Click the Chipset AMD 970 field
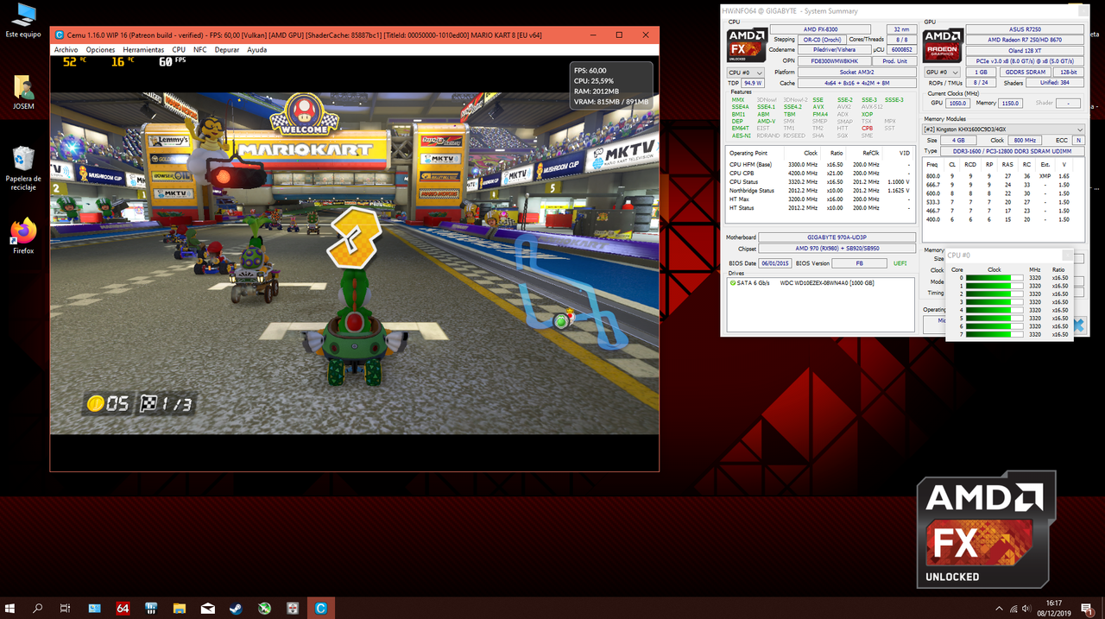Viewport: 1105px width, 619px height. (837, 248)
